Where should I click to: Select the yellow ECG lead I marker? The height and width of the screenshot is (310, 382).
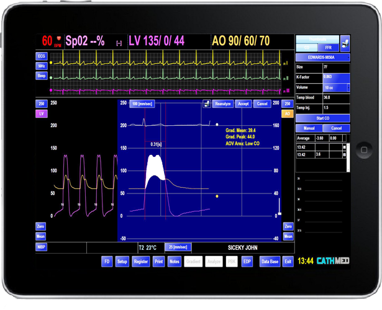pyautogui.click(x=285, y=64)
